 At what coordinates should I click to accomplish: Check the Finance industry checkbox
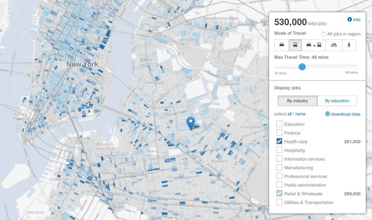tap(279, 133)
